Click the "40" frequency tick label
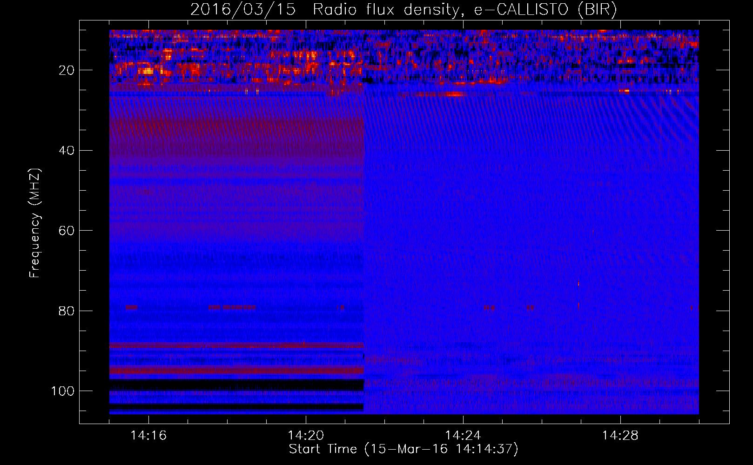The image size is (753, 465). coord(67,151)
